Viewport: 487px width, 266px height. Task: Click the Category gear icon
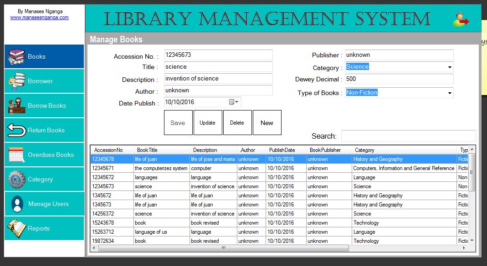point(16,179)
